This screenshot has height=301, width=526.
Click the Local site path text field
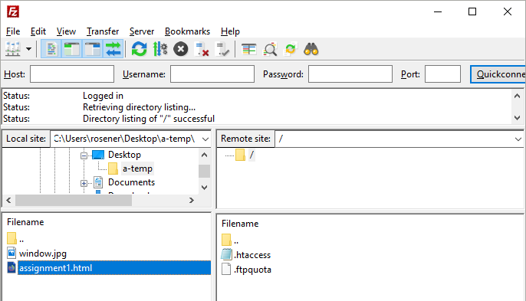[126, 139]
